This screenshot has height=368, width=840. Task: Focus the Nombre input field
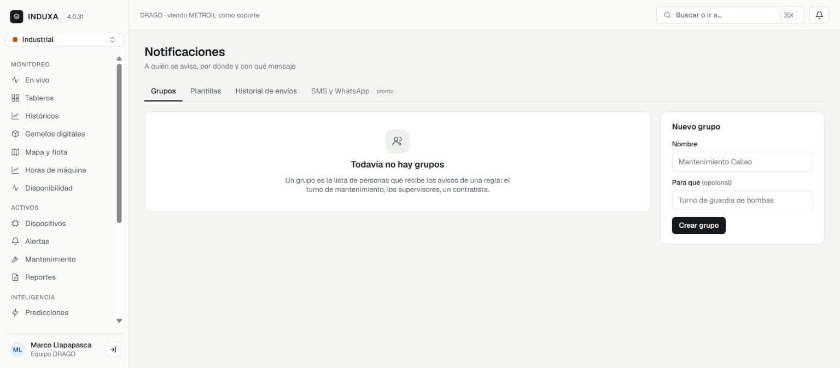tap(743, 162)
